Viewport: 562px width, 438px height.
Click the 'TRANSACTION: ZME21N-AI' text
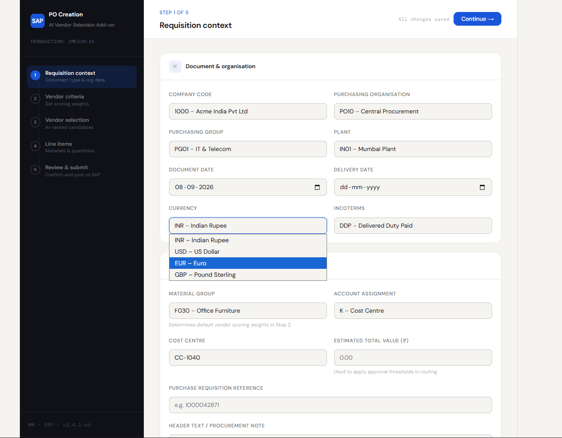(62, 42)
